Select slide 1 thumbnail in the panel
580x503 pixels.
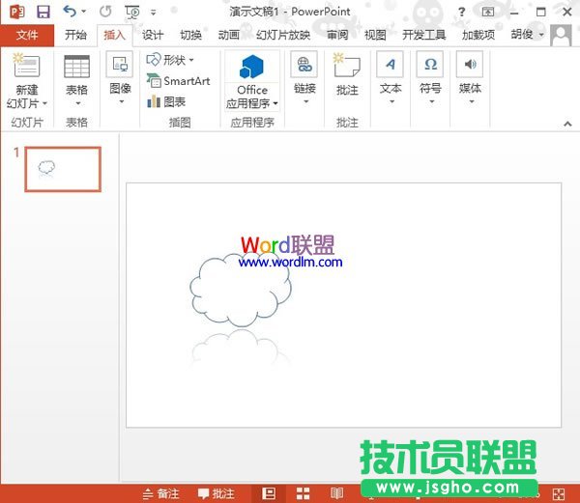(62, 169)
